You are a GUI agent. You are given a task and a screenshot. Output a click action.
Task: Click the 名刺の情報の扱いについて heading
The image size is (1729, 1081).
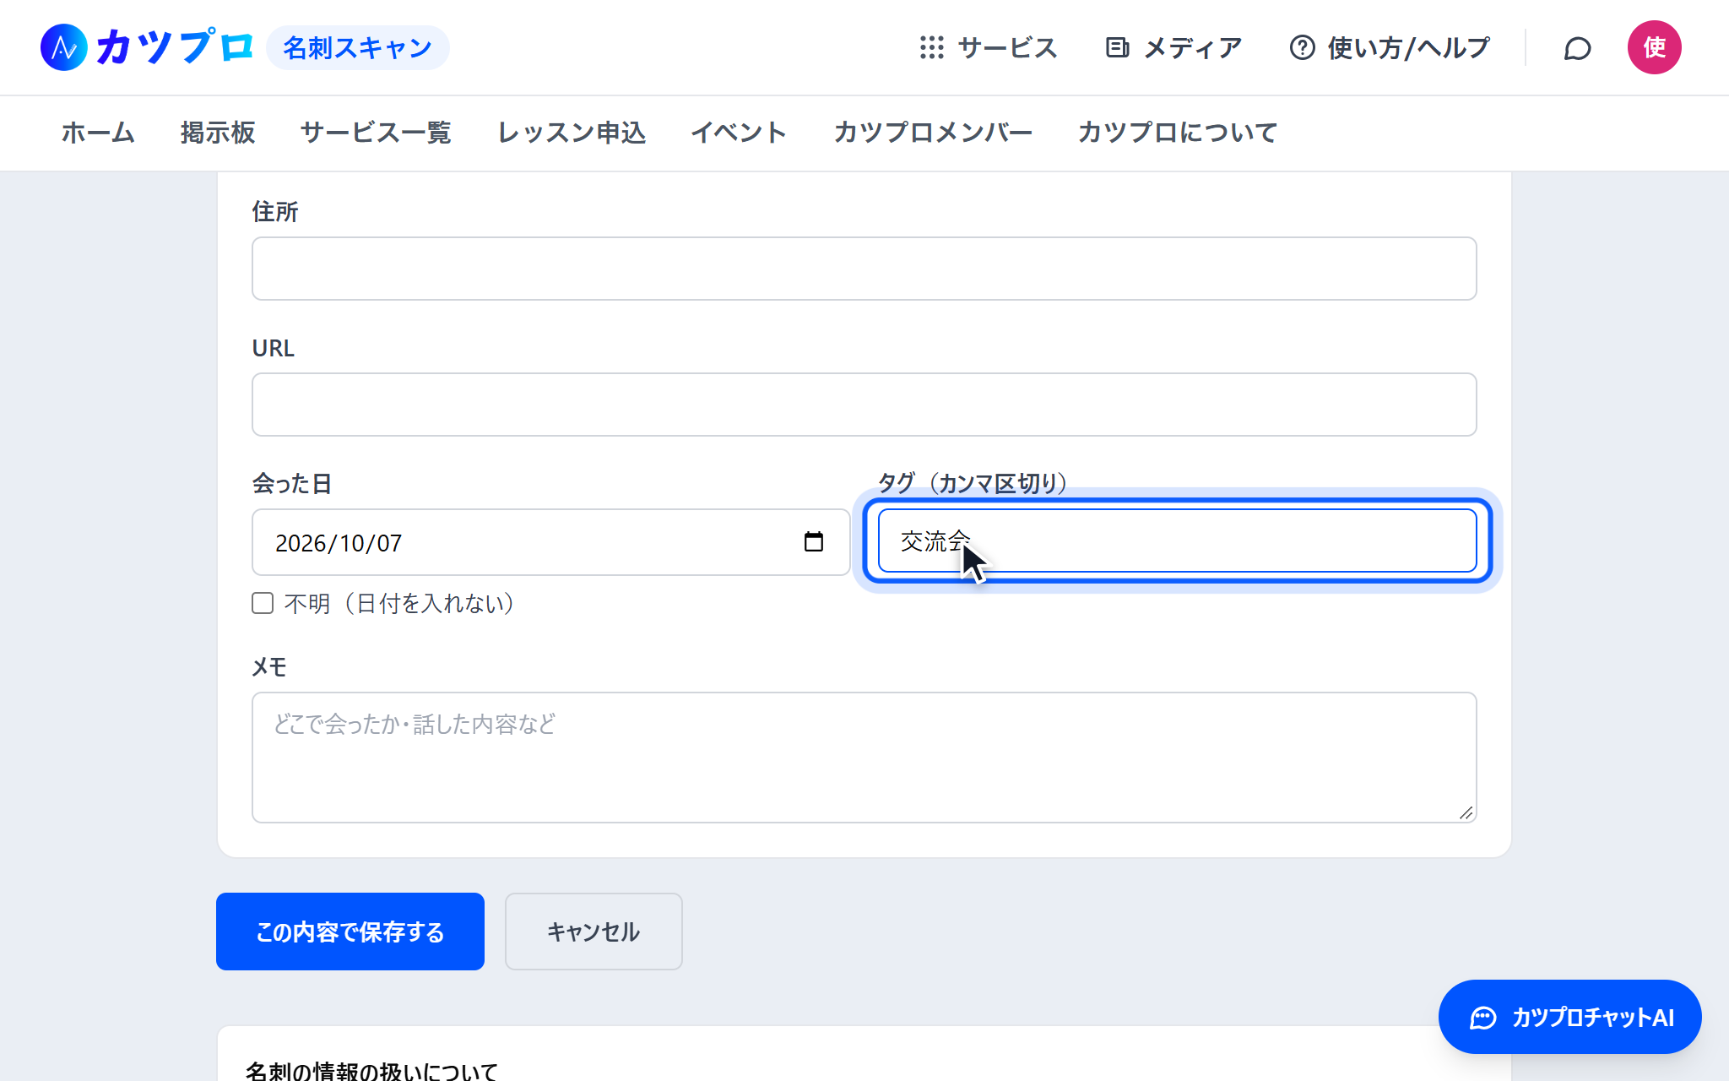point(372,1071)
